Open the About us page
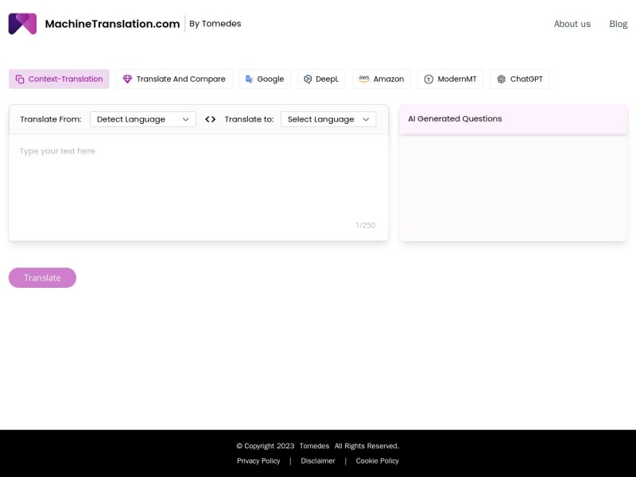 point(572,24)
